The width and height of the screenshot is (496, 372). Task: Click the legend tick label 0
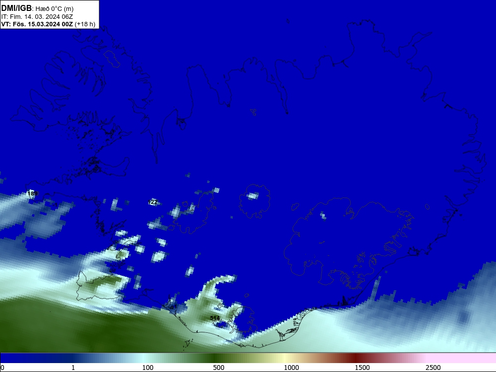tap(2, 368)
